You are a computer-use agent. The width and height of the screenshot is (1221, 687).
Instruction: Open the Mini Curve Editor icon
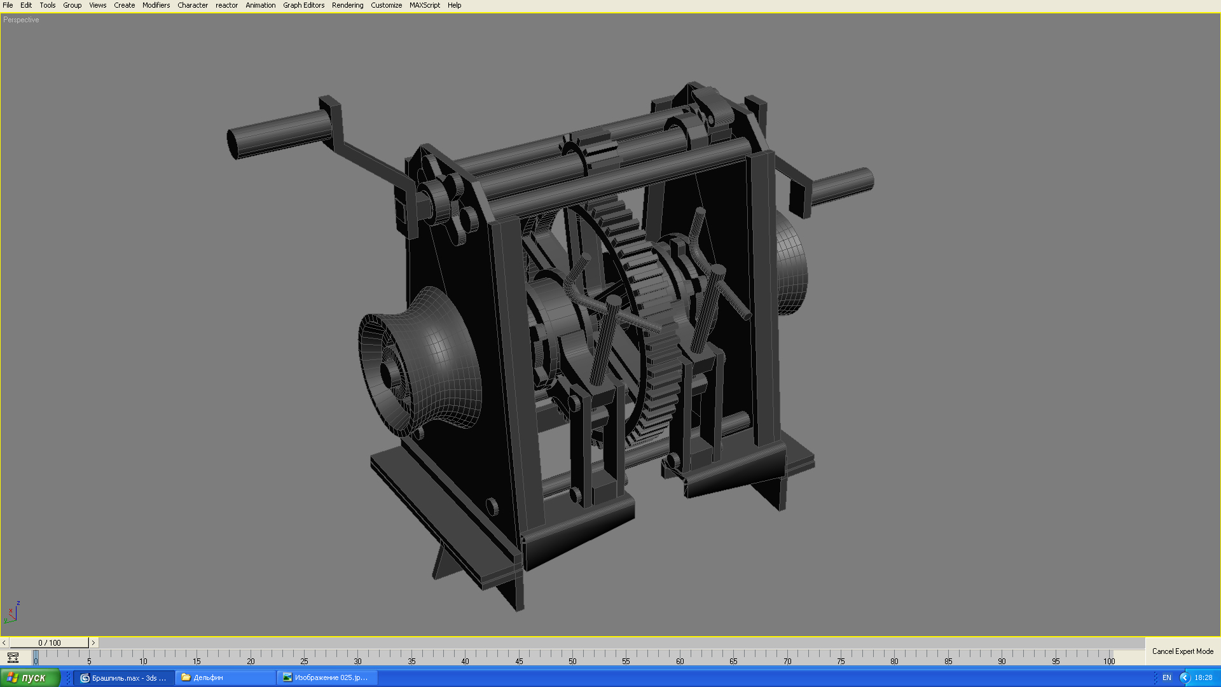pos(13,658)
